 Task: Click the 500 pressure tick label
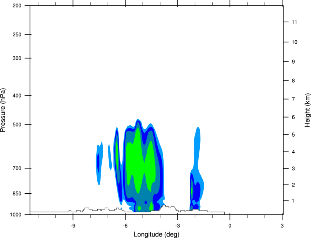(x=17, y=124)
